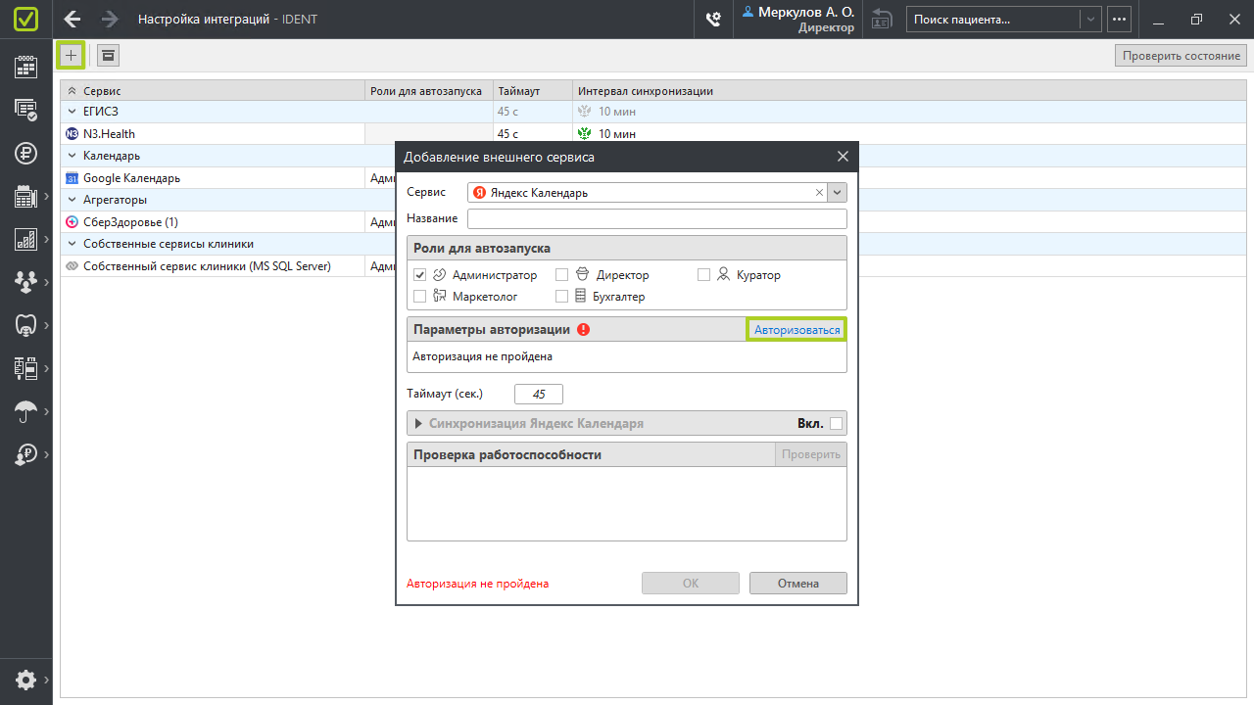Click the Поиск пациента search box
Viewport: 1254px width, 705px height.
(x=993, y=19)
